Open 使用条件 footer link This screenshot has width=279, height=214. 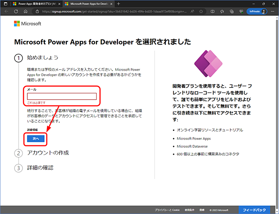point(189,210)
